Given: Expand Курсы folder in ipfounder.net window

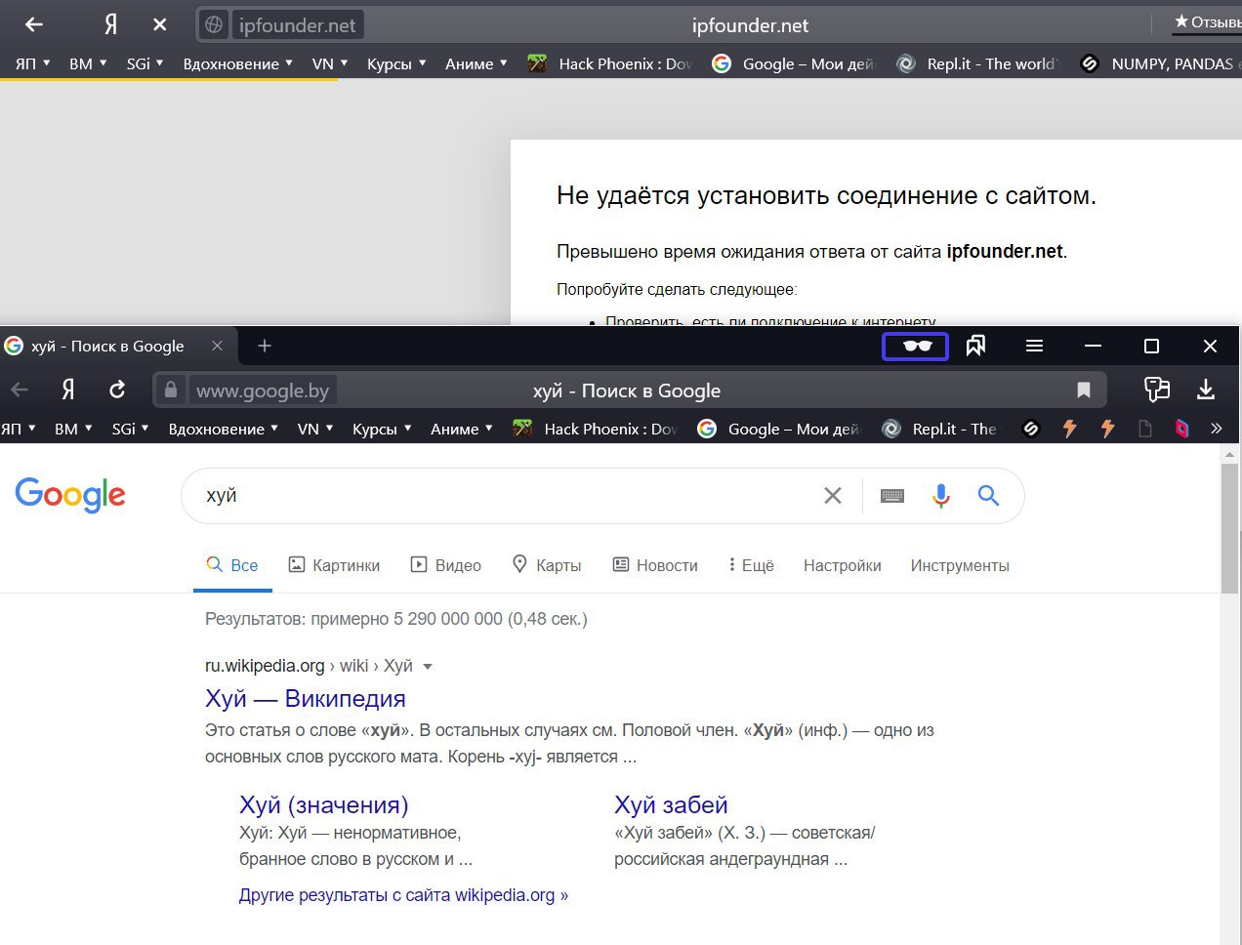Looking at the screenshot, I should (x=396, y=63).
